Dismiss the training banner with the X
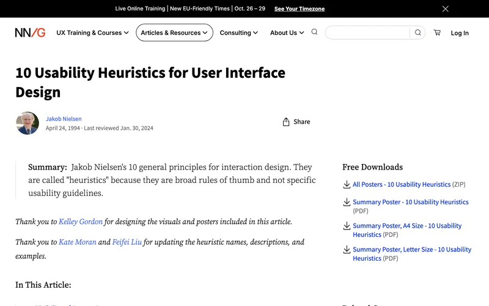This screenshot has width=489, height=306. (x=446, y=9)
